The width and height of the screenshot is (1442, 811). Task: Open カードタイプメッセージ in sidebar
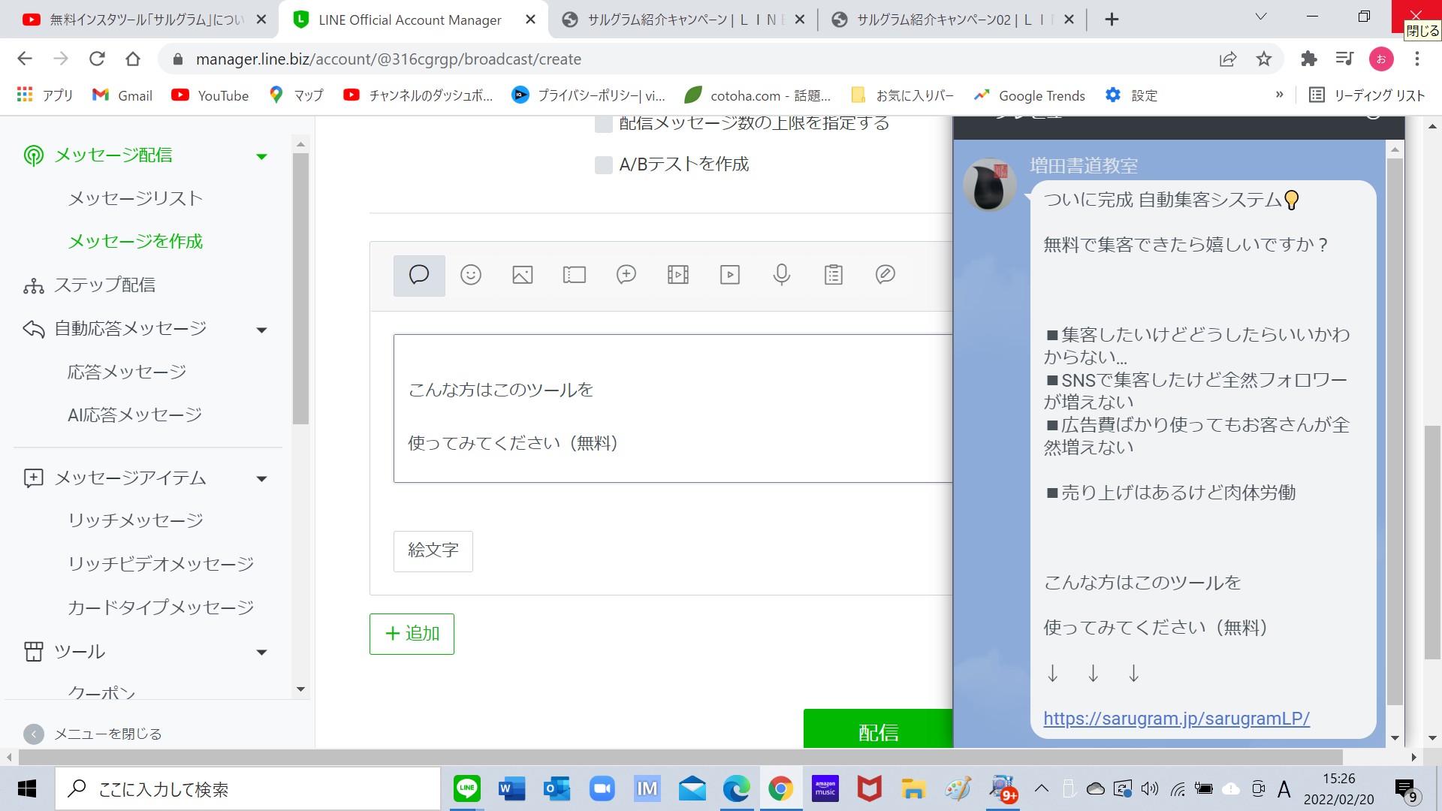click(161, 607)
